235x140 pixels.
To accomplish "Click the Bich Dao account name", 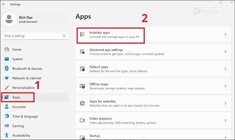I will click(x=26, y=17).
